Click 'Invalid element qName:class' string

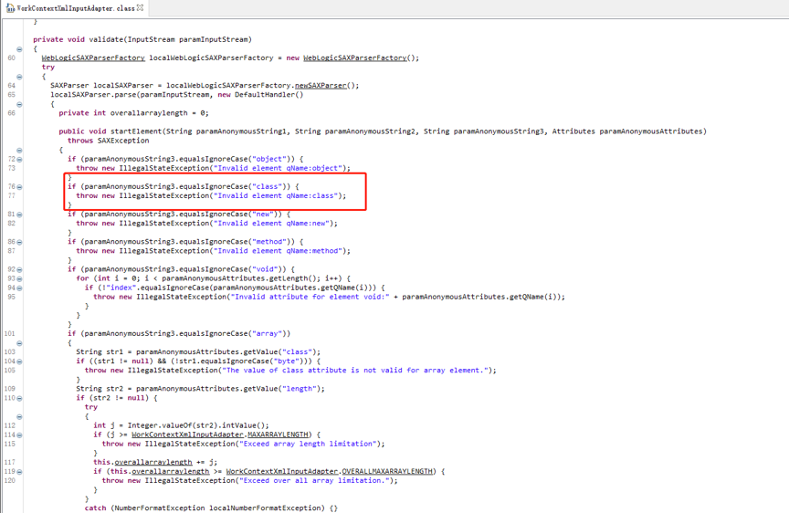tap(278, 195)
